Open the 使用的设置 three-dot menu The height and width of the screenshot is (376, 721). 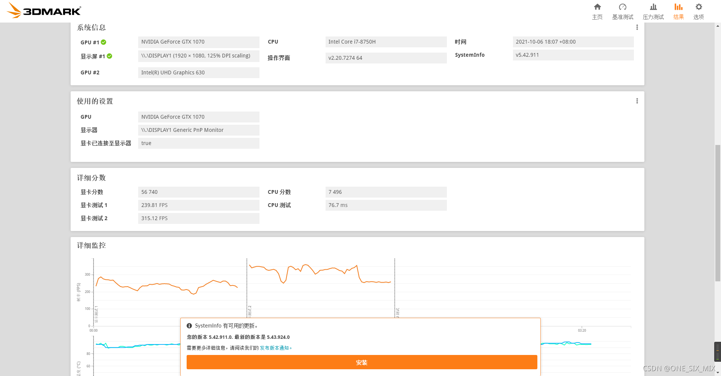[x=637, y=101]
